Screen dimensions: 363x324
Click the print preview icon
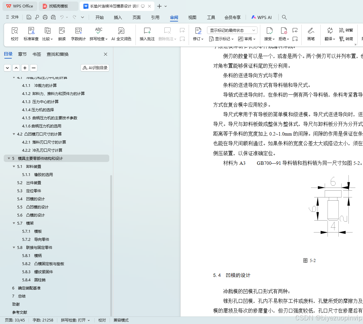point(53,17)
